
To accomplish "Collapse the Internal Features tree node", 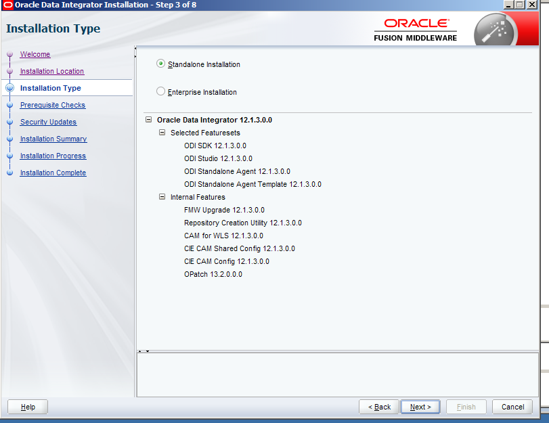I will tap(162, 197).
